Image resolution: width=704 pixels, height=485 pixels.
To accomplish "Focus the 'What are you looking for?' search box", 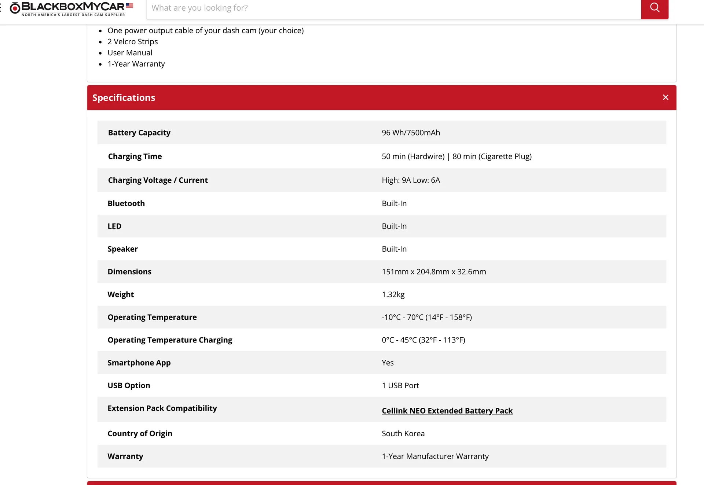I will coord(394,8).
